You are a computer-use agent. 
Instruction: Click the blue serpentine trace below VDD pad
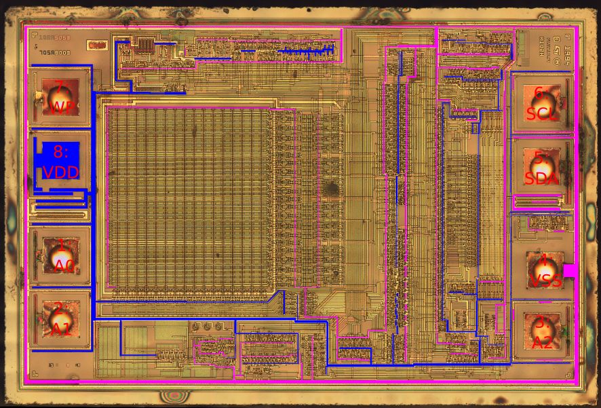pos(62,203)
